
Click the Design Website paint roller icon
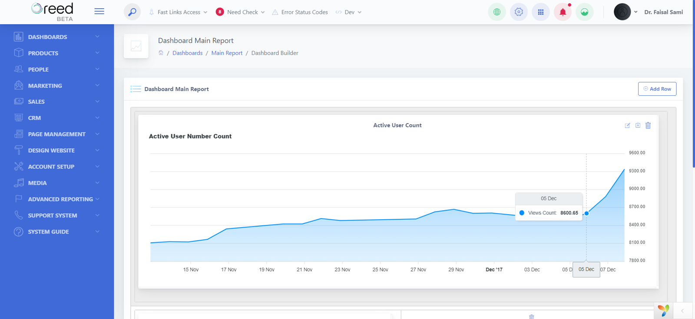[18, 150]
